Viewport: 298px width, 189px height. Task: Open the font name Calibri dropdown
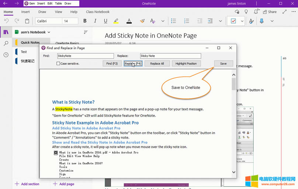click(x=48, y=21)
